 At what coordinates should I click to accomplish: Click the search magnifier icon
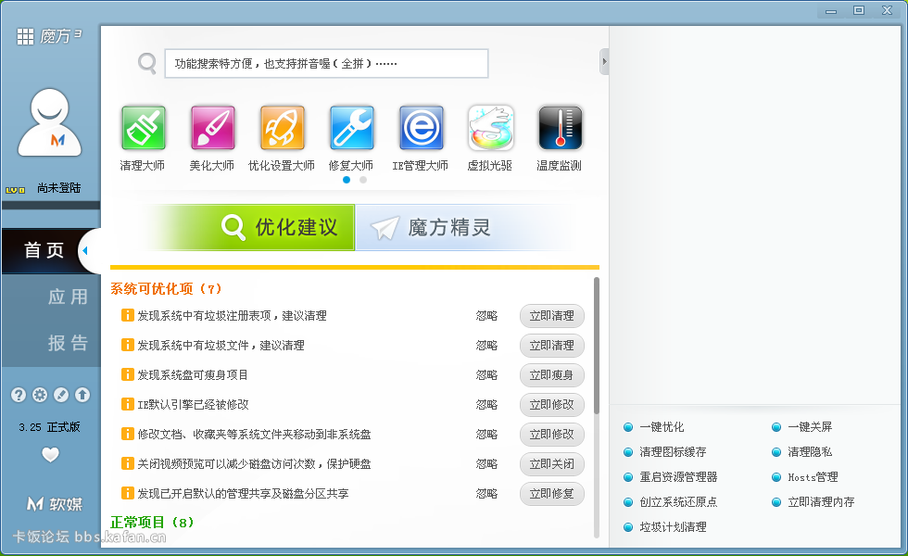coord(147,63)
